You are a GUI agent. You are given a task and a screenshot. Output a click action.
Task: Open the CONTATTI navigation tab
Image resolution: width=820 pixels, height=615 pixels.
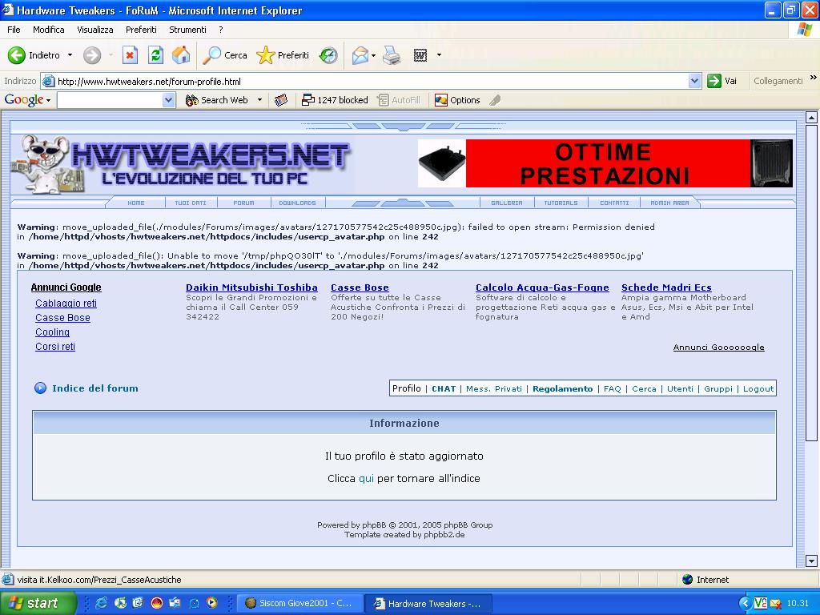tap(614, 203)
